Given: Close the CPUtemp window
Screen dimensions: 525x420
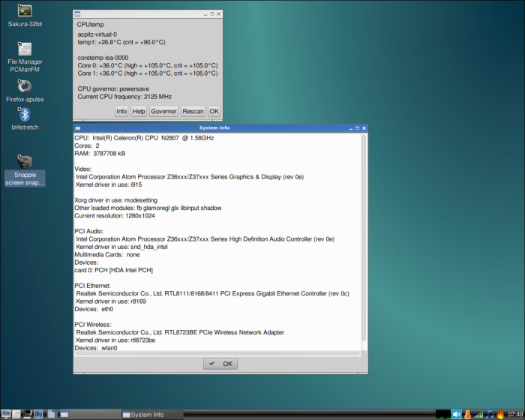Looking at the screenshot, I should click(219, 14).
